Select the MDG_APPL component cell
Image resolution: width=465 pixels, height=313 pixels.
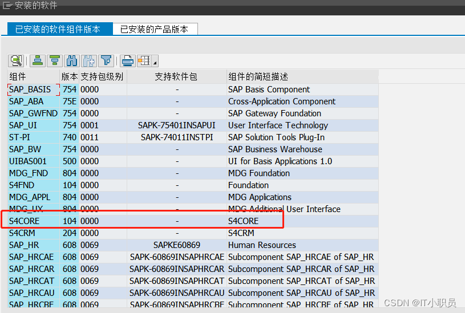pyautogui.click(x=34, y=197)
